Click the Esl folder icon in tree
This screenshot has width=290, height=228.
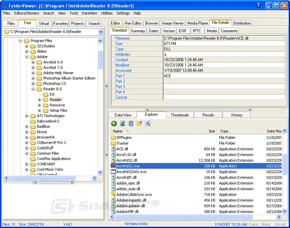45,94
